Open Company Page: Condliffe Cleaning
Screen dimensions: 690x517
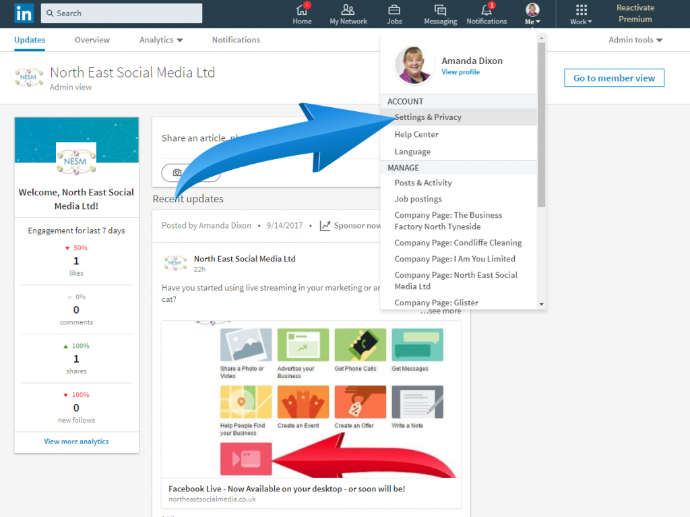coord(458,243)
